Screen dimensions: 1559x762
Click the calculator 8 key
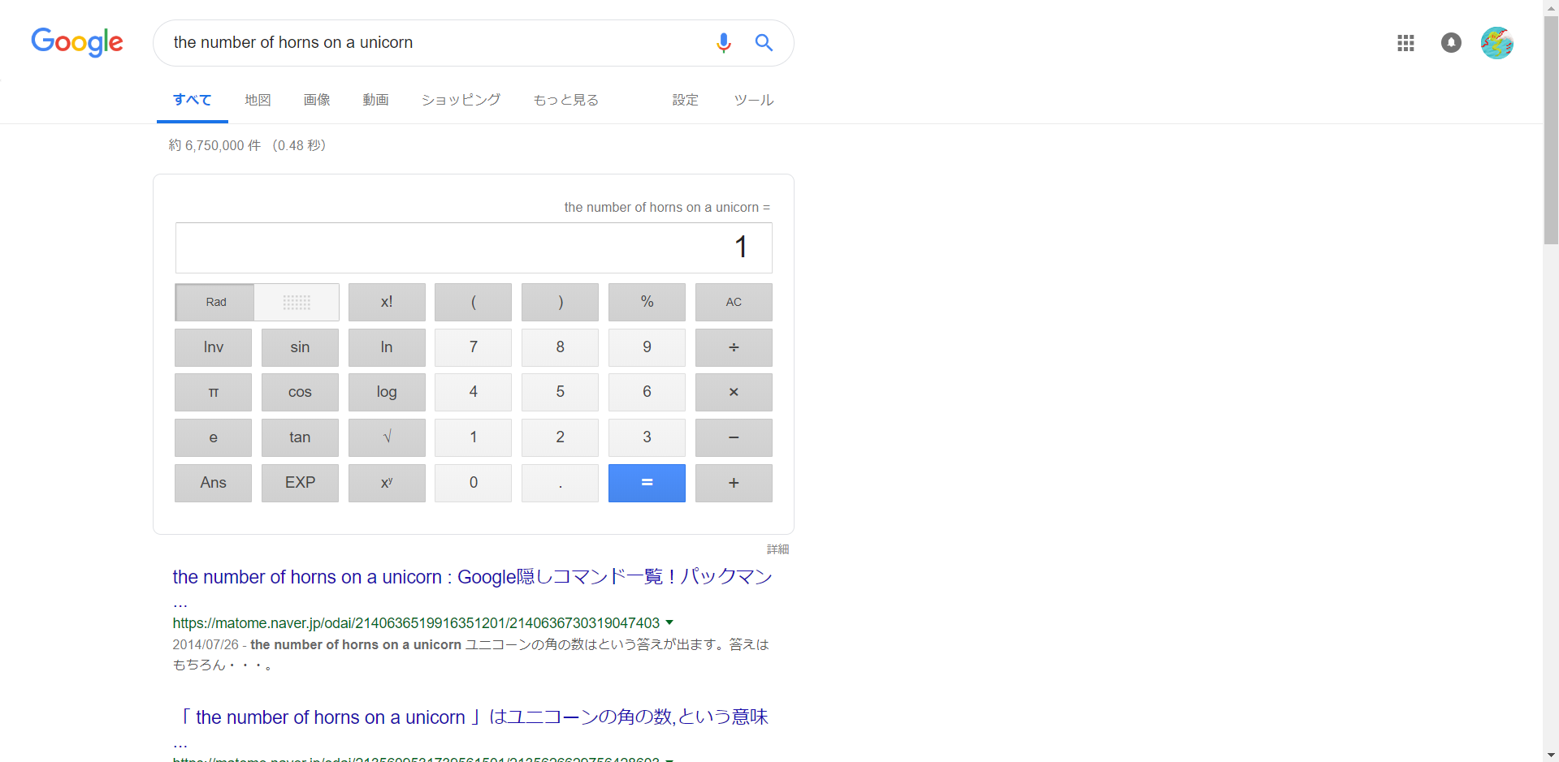click(x=560, y=347)
